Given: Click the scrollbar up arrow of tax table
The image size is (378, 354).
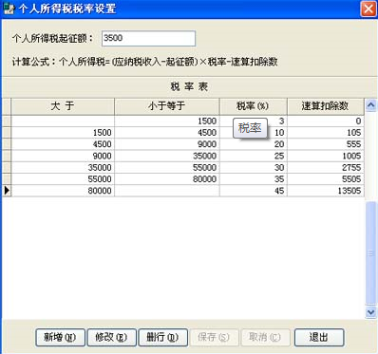Looking at the screenshot, I should click(x=370, y=105).
